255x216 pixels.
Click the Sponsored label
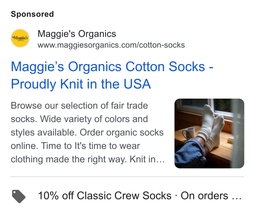(32, 14)
